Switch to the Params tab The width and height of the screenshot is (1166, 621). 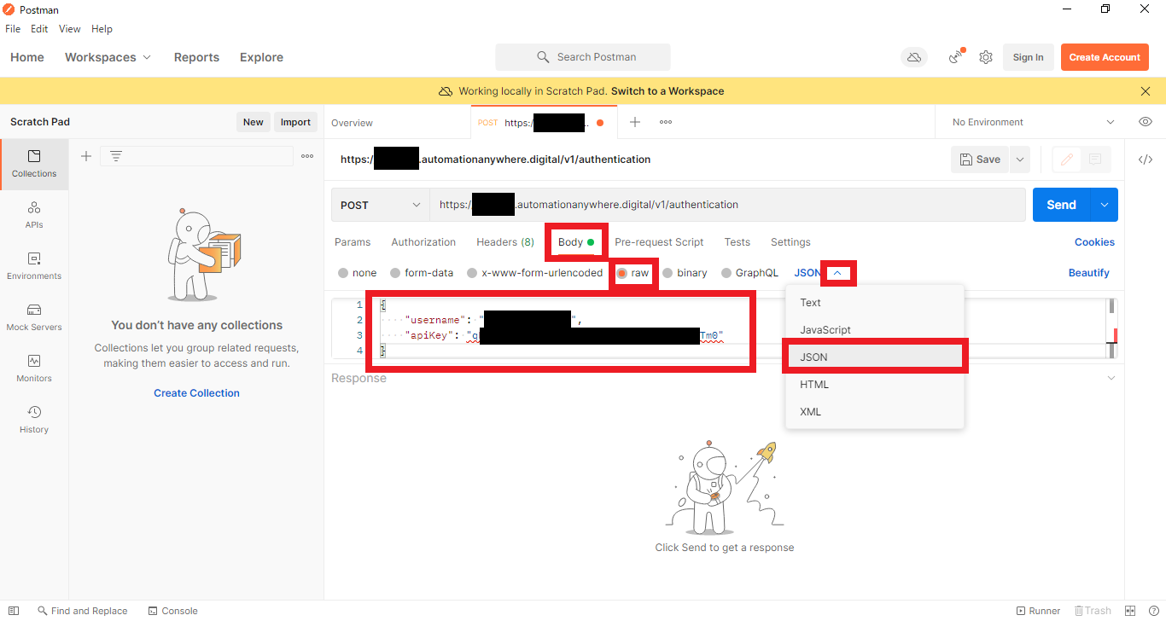353,242
